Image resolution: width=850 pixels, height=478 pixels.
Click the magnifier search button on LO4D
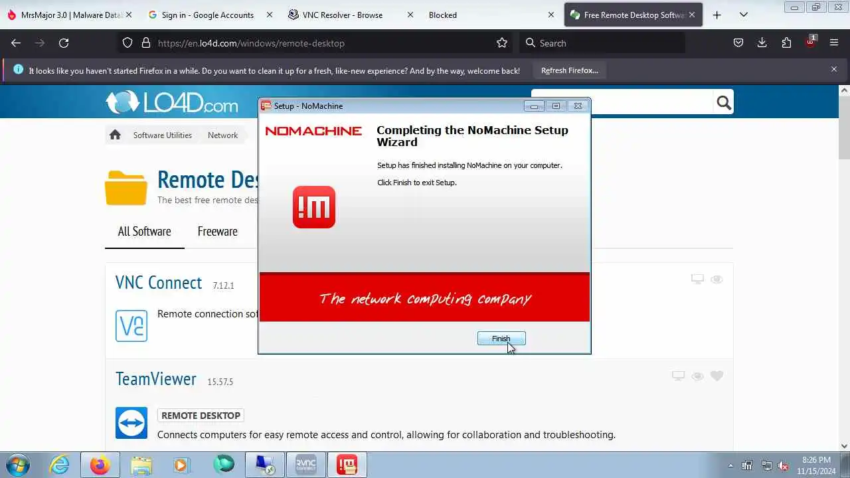[x=724, y=102]
